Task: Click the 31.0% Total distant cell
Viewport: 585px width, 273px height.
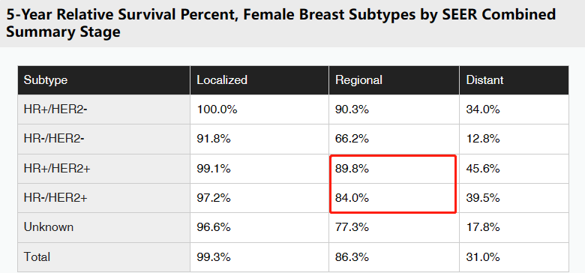Action: pyautogui.click(x=514, y=257)
